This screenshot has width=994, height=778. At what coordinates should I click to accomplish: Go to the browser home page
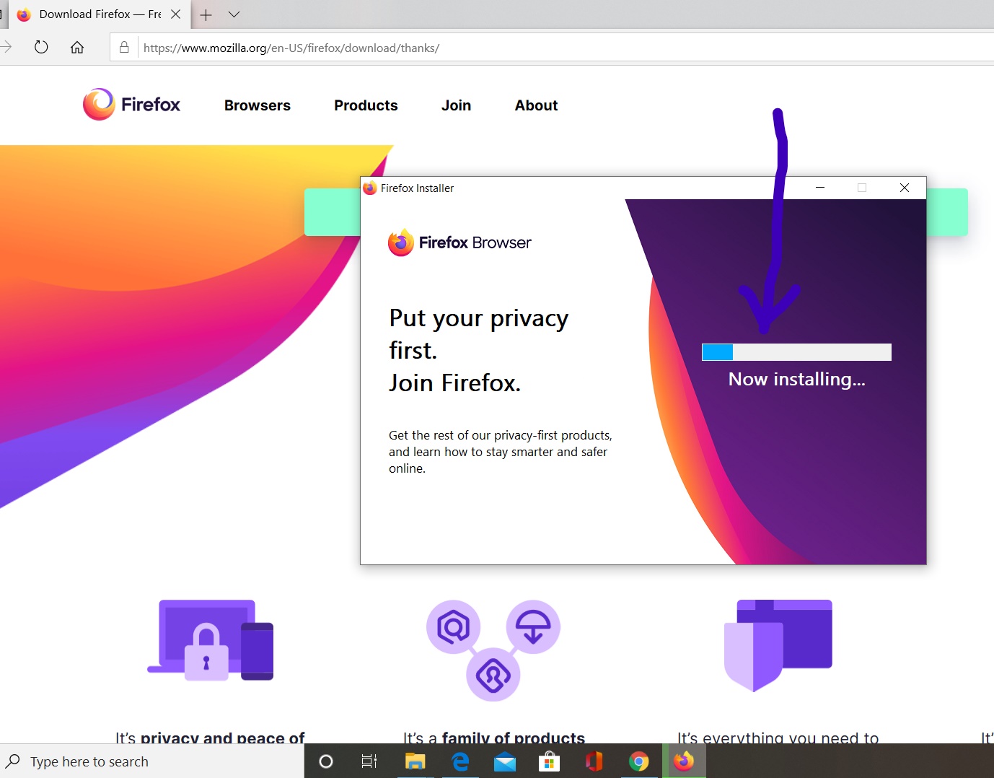(77, 48)
